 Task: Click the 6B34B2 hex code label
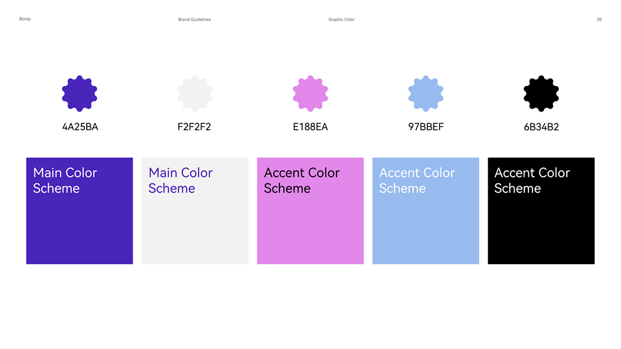[x=541, y=127]
